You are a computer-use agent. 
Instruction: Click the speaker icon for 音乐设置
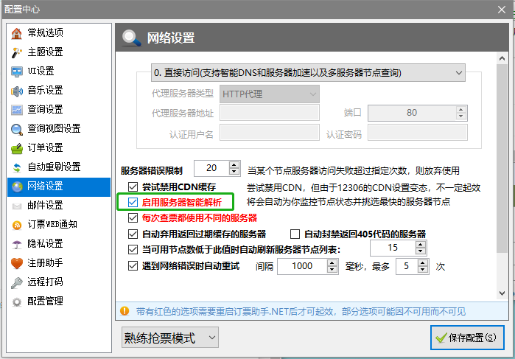click(17, 91)
